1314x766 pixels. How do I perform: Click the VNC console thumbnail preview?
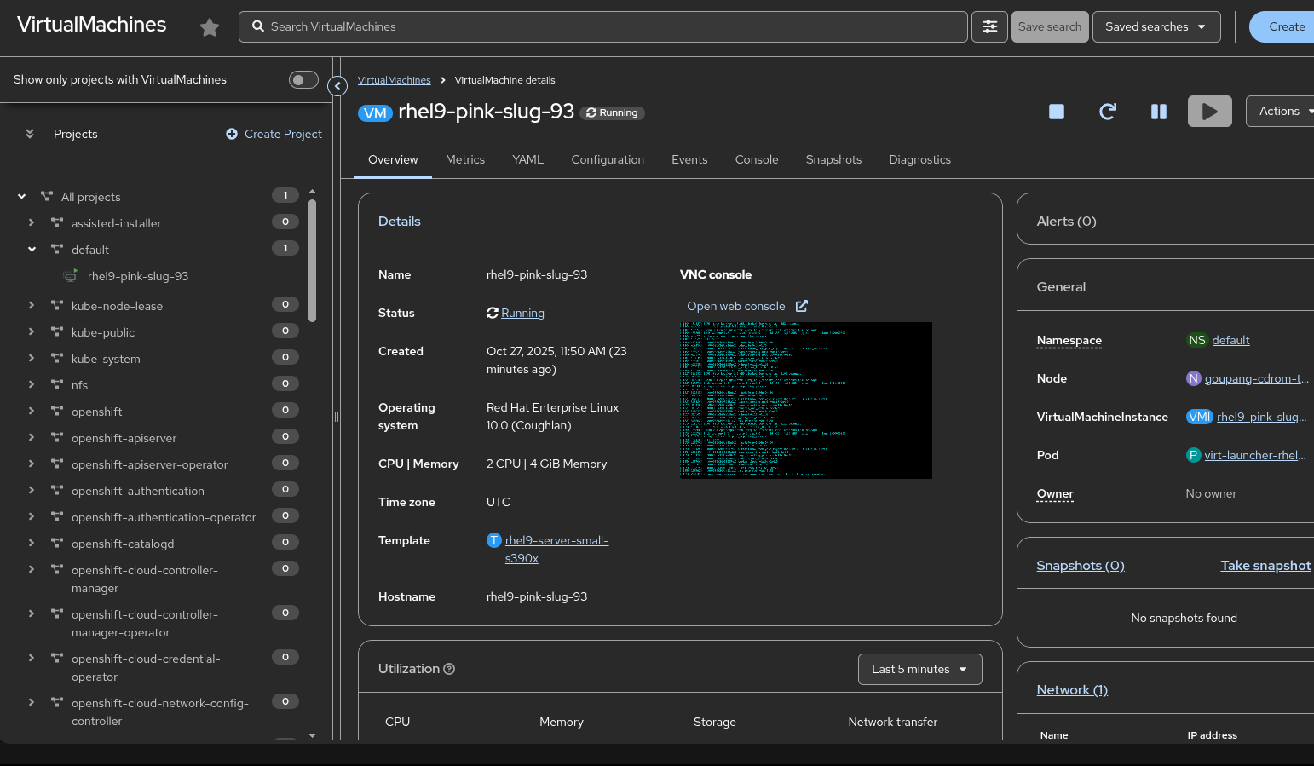[805, 400]
